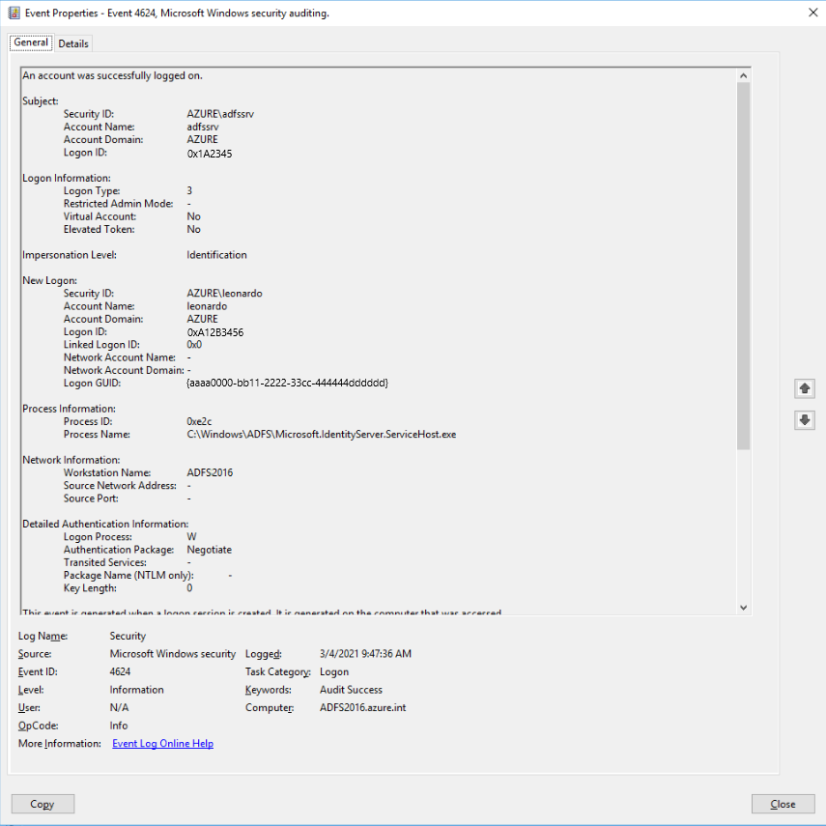The height and width of the screenshot is (826, 826).
Task: Switch to the Details tab
Action: [73, 43]
